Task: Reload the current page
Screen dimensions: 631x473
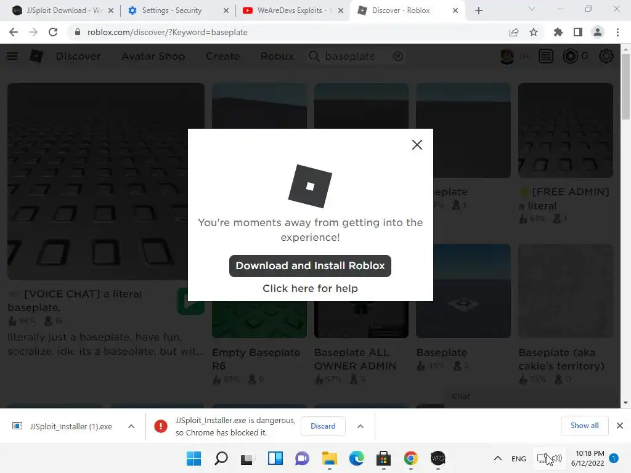Action: (53, 32)
